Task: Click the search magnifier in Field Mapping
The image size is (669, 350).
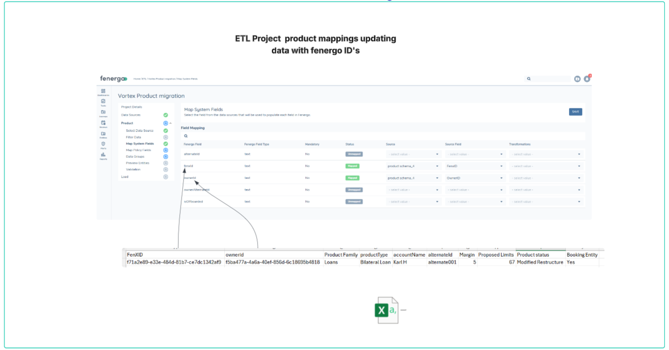Action: click(x=186, y=136)
